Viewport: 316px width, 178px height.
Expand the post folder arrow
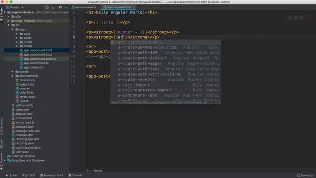pyautogui.click(x=17, y=34)
